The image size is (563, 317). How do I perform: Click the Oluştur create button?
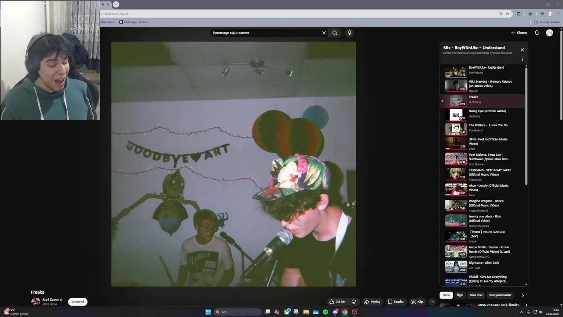(519, 33)
